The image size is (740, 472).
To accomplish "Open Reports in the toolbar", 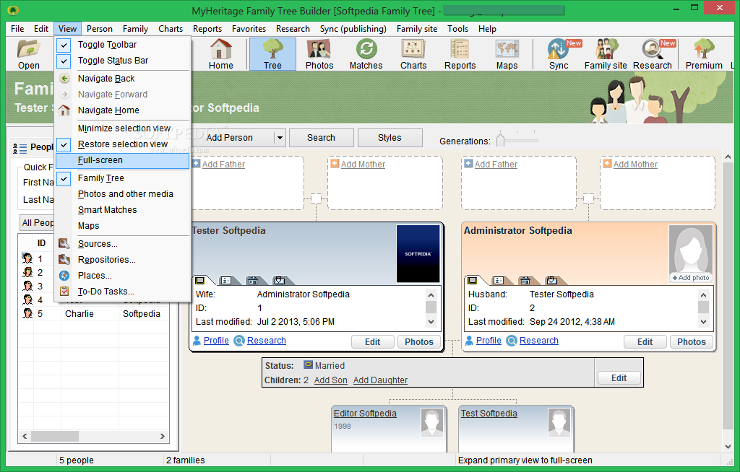I will 460,54.
